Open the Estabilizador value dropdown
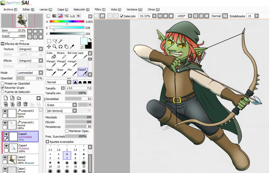This screenshot has height=173, width=269. tap(256, 16)
